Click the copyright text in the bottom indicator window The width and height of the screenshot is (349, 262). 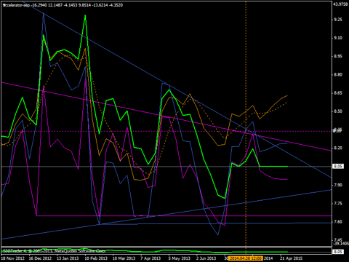(x=54, y=251)
